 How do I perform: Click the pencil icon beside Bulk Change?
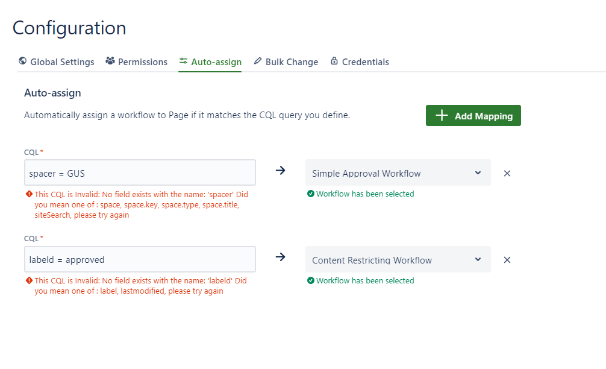[x=258, y=61]
